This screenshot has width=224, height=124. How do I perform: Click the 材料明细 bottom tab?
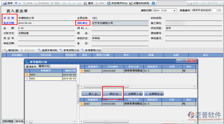click(x=8, y=121)
